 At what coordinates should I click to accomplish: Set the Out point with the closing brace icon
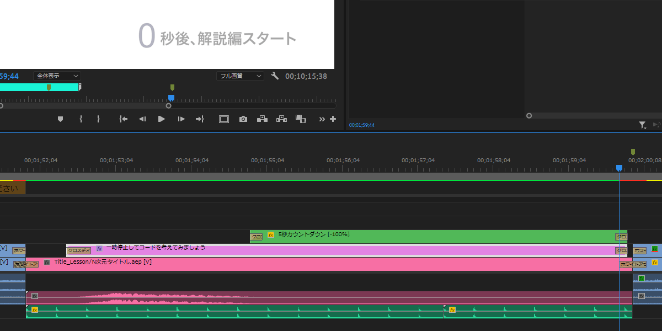tap(98, 119)
